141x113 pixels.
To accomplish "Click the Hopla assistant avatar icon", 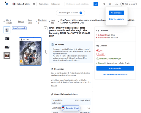I will (x=63, y=108).
